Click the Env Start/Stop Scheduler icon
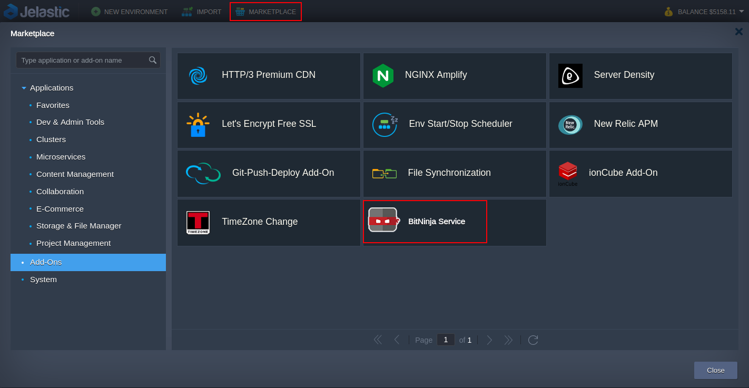This screenshot has width=749, height=388. pyautogui.click(x=385, y=125)
